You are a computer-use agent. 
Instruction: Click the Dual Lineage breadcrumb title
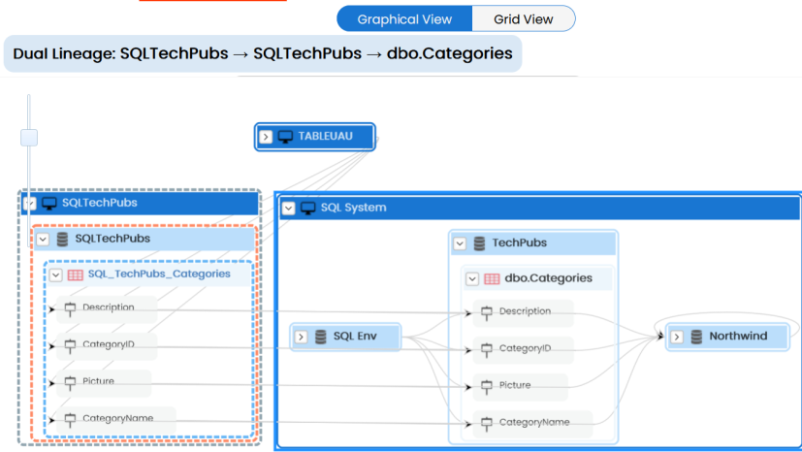263,53
